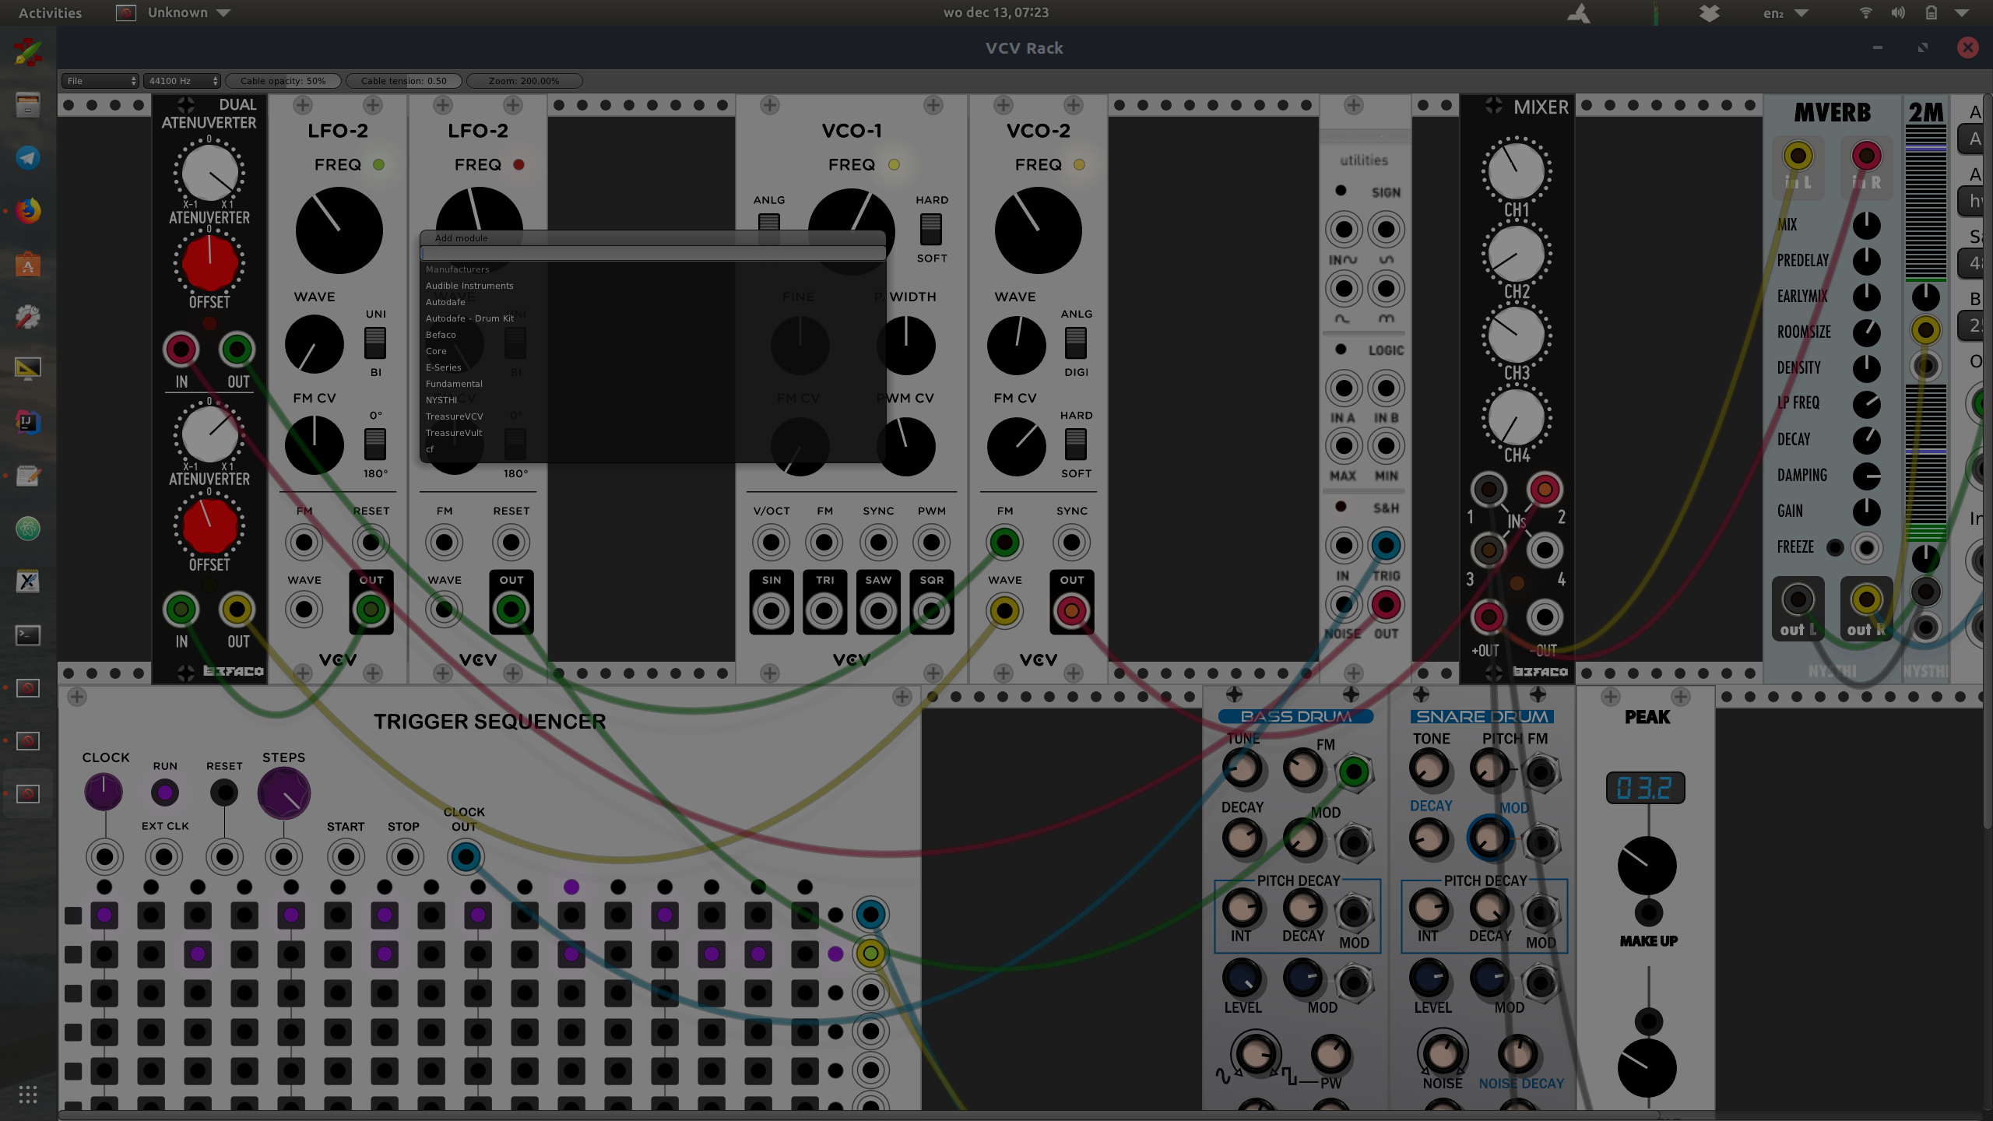This screenshot has height=1121, width=1993.
Task: Toggle VCO-2 ANLG/DIGI switch
Action: 1076,343
